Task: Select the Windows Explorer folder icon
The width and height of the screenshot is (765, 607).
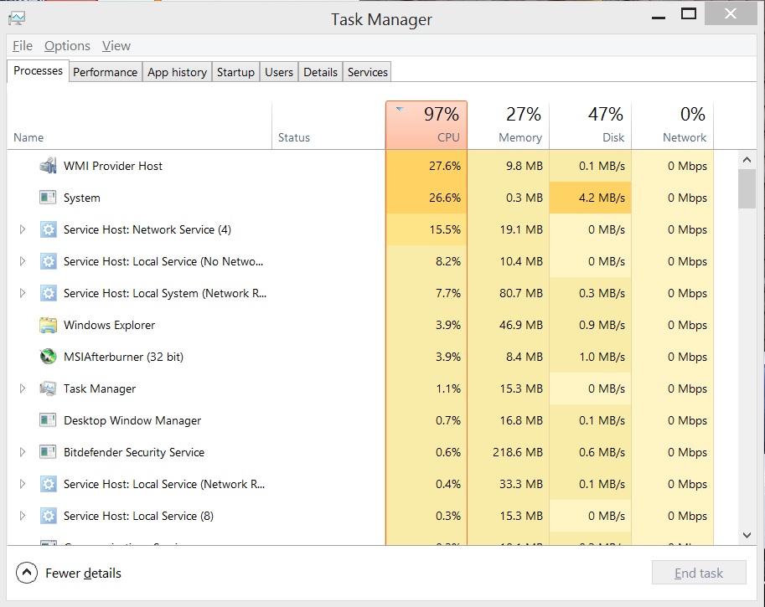Action: (x=48, y=325)
